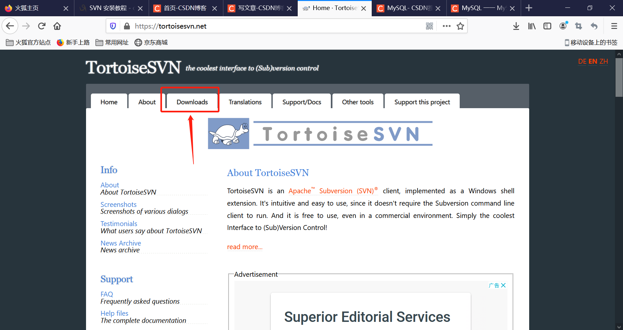Screen dimensions: 623x330
Task: Open the Support/Docs navigation tab
Action: pyautogui.click(x=301, y=102)
